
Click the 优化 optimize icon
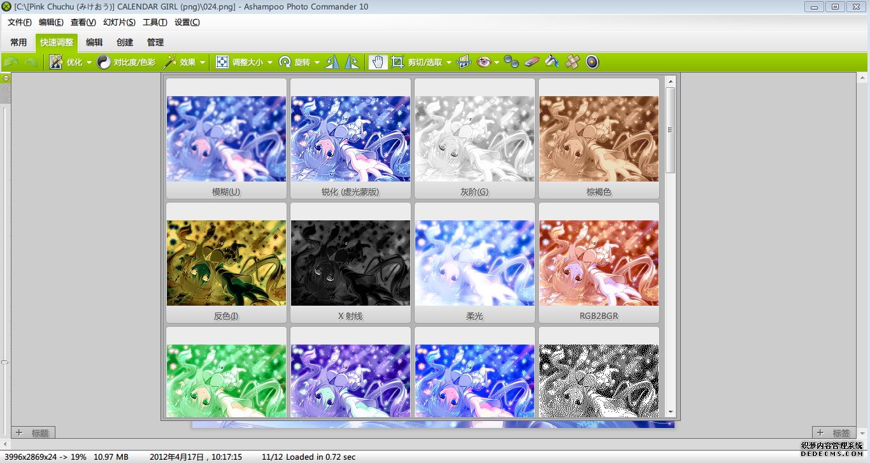56,62
